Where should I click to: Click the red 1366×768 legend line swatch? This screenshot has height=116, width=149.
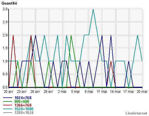[x=7, y=105]
